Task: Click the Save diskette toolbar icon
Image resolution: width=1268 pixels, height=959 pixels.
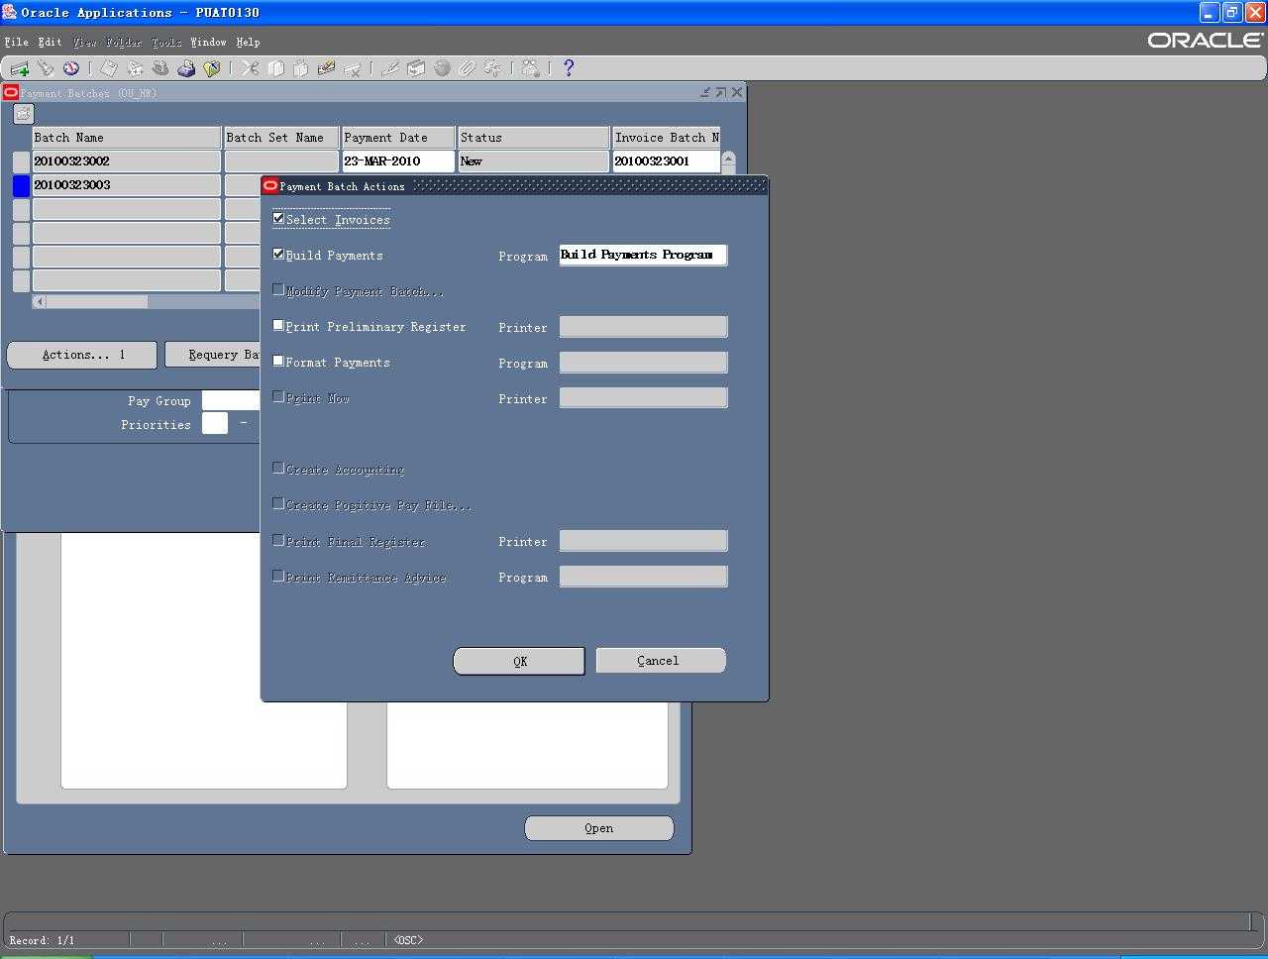Action: pos(109,68)
